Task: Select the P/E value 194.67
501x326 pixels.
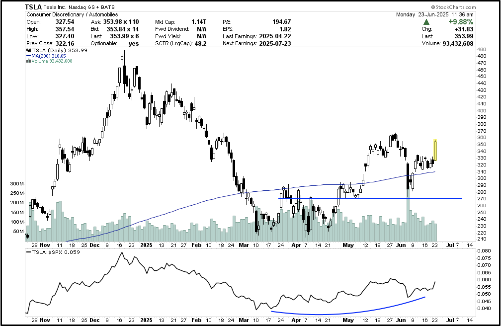Action: tap(281, 22)
